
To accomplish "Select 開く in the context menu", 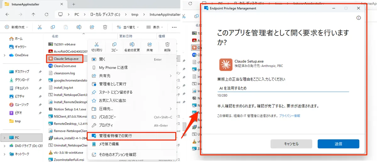I will pos(131,59).
